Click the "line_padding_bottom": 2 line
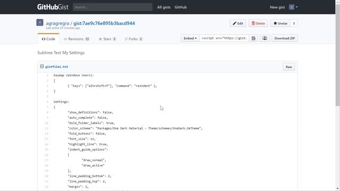This screenshot has width=340, height=191. pos(90,176)
